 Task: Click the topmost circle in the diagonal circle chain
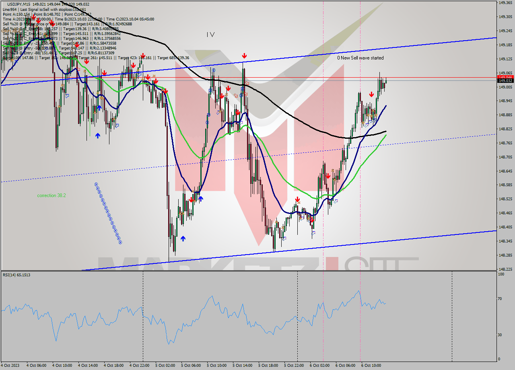click(96, 184)
